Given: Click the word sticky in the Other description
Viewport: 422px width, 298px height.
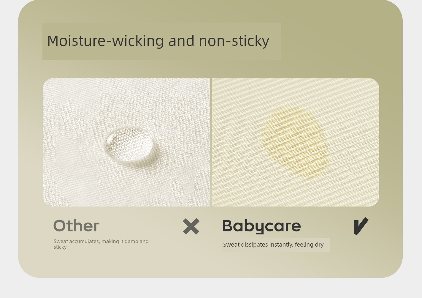Looking at the screenshot, I should click(60, 247).
